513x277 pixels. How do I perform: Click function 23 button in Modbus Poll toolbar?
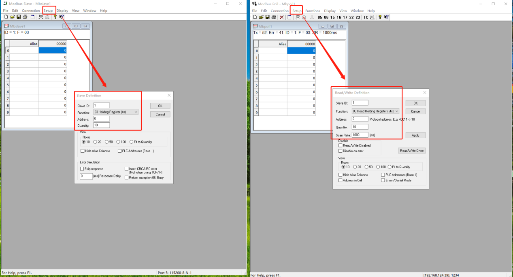358,17
